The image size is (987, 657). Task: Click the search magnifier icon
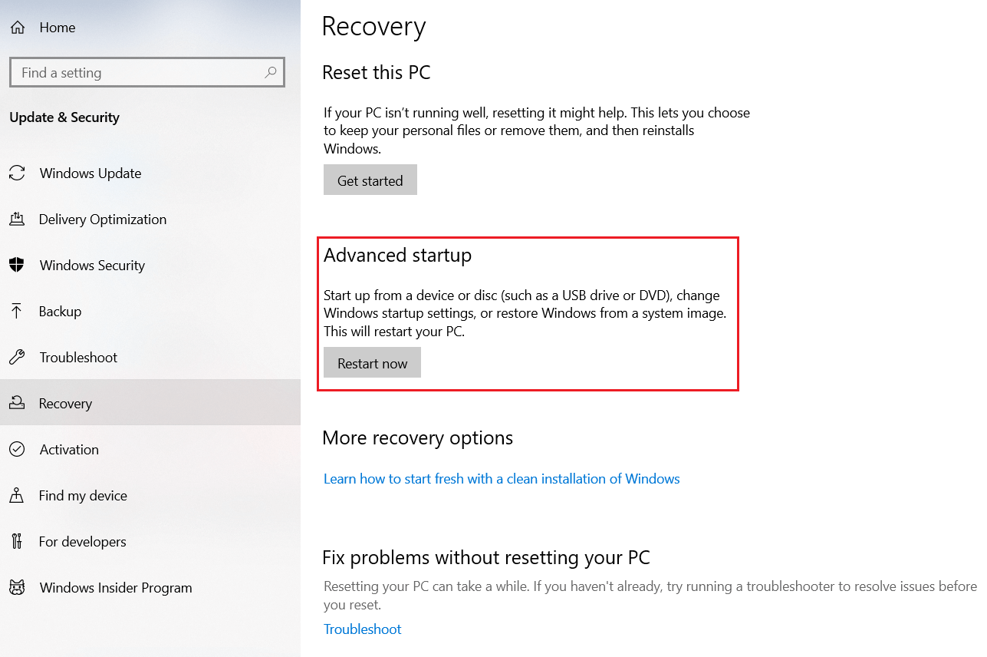(270, 73)
